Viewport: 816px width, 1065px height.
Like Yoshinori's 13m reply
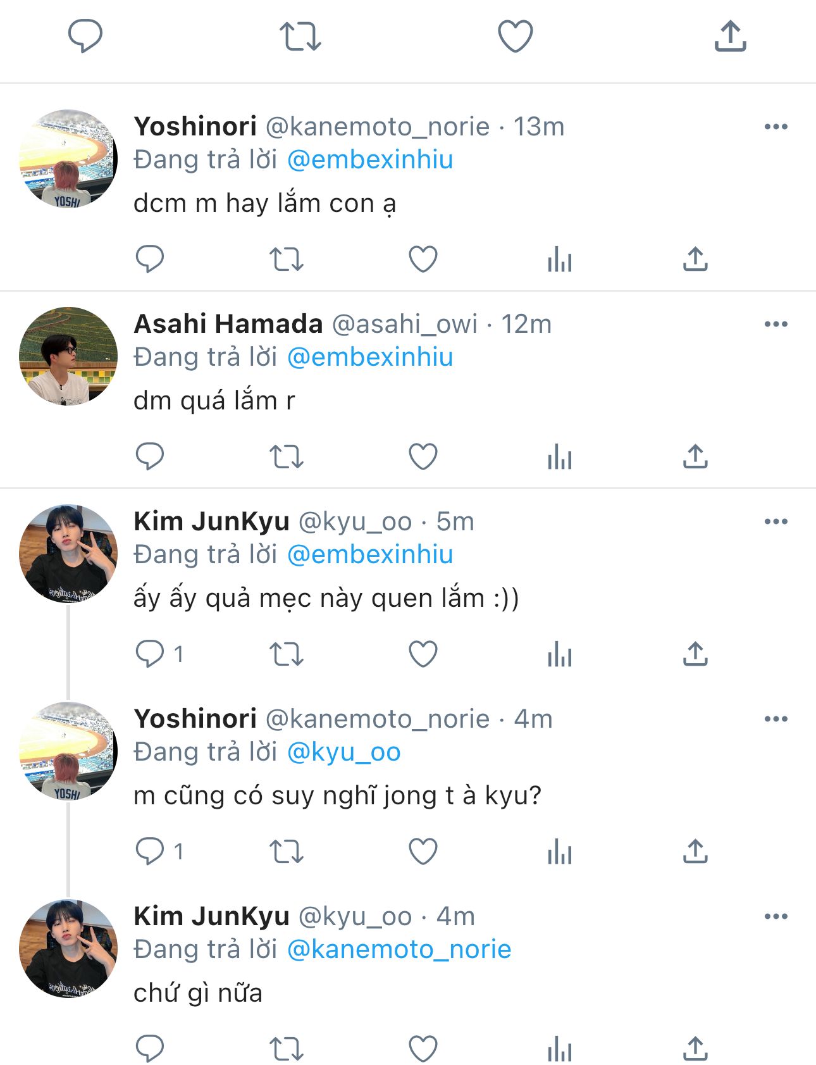pos(423,259)
